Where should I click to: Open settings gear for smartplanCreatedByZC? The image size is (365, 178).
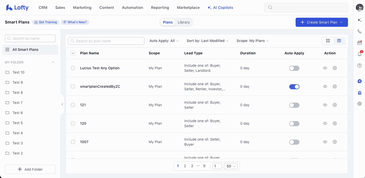[335, 86]
